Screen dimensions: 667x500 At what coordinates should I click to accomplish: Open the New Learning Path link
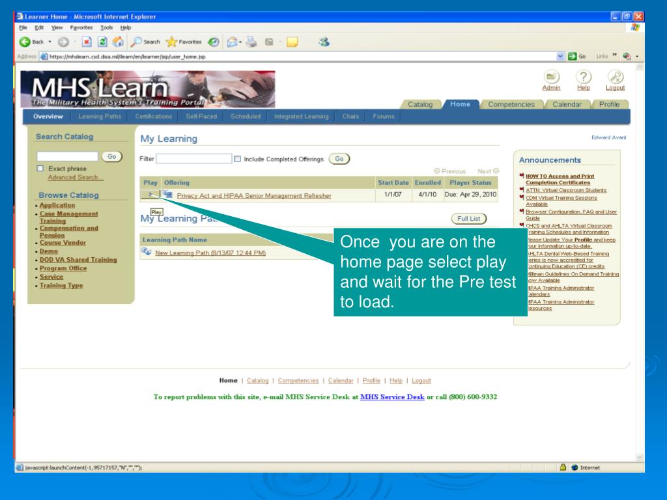pyautogui.click(x=210, y=253)
